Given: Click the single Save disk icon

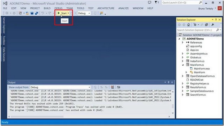Looking at the screenshot, I should (x=32, y=13).
